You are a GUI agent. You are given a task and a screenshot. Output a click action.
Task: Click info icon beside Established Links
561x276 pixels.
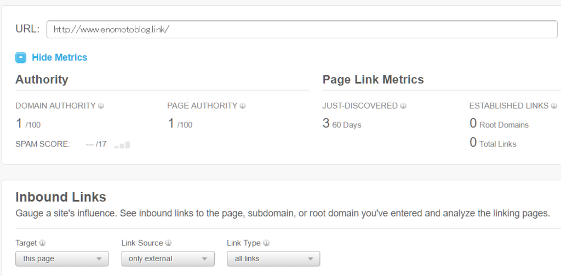(x=554, y=106)
